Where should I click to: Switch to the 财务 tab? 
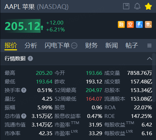click(91, 46)
